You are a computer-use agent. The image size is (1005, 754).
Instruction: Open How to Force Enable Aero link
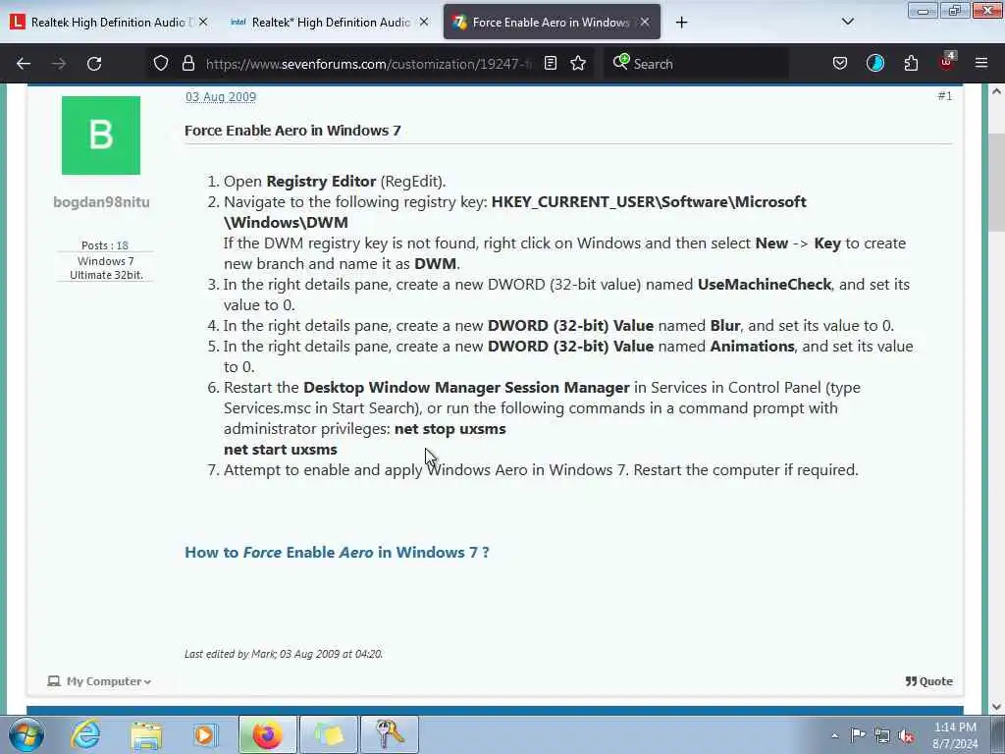337,552
